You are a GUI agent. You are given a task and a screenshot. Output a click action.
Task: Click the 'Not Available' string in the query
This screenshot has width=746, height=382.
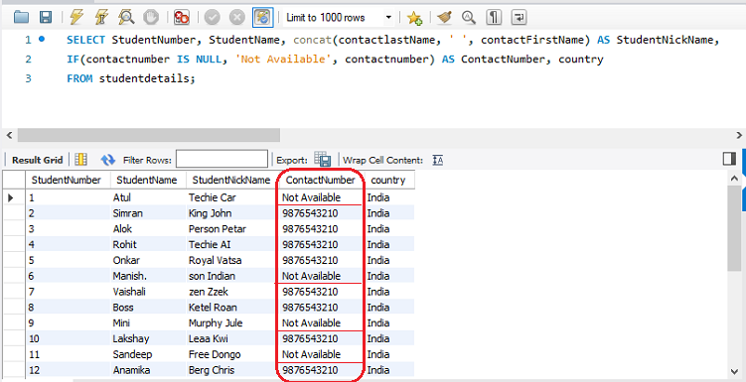point(283,60)
